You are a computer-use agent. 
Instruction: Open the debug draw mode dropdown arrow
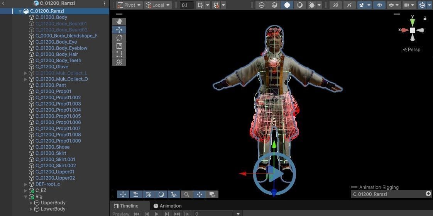[x=319, y=5]
